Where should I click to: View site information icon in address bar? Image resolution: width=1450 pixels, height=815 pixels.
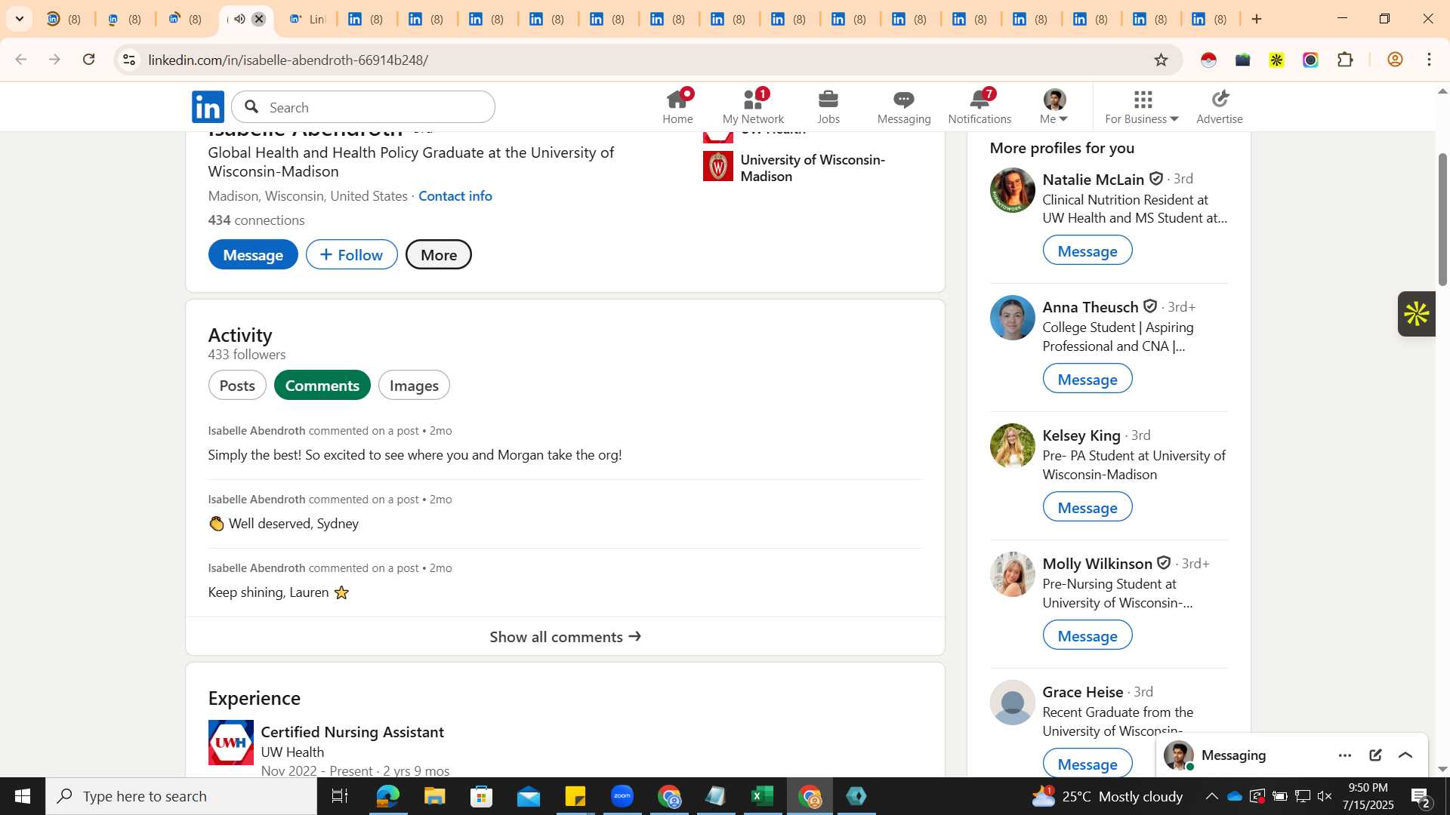(x=129, y=60)
